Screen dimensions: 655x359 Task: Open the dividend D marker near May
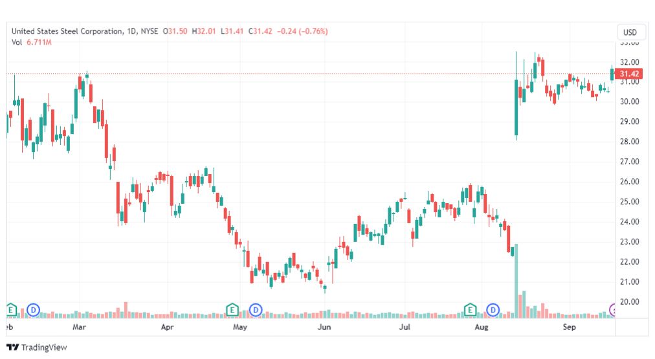(256, 310)
